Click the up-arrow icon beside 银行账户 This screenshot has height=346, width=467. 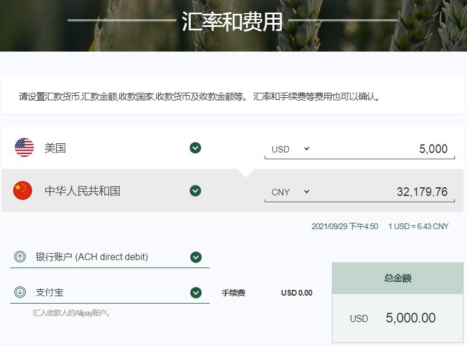[20, 257]
